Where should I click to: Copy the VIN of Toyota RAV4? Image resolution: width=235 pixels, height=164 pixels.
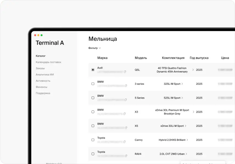[126, 156]
